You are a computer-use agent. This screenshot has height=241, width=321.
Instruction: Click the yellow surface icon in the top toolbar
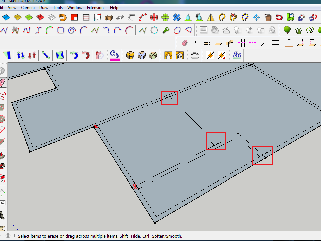coord(18,17)
